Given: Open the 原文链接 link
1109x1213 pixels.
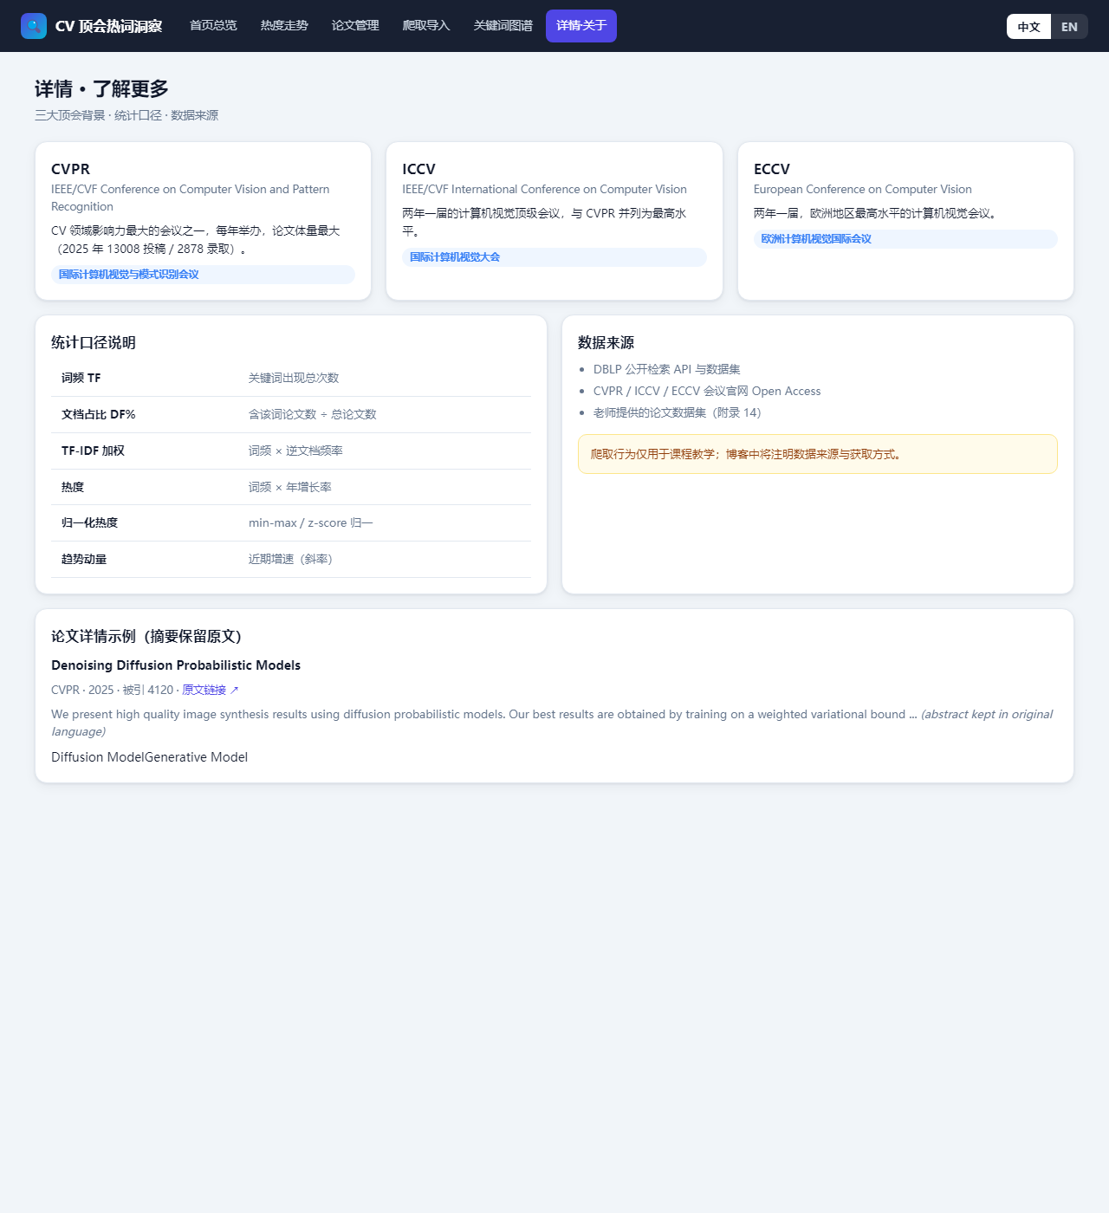Looking at the screenshot, I should (x=211, y=690).
